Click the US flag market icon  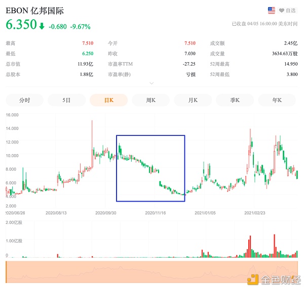tap(272, 11)
